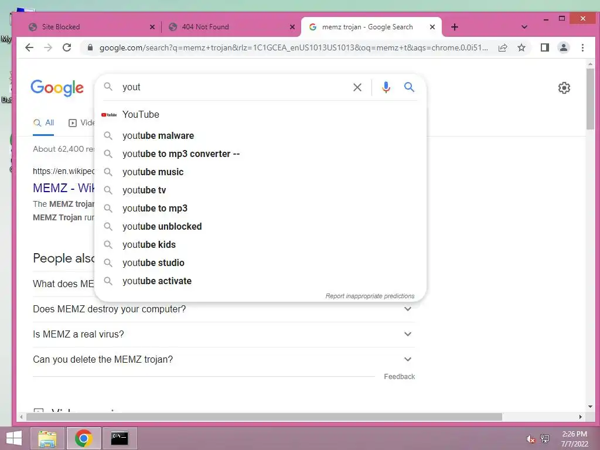Open the Windows Start menu
The height and width of the screenshot is (450, 600).
click(14, 438)
